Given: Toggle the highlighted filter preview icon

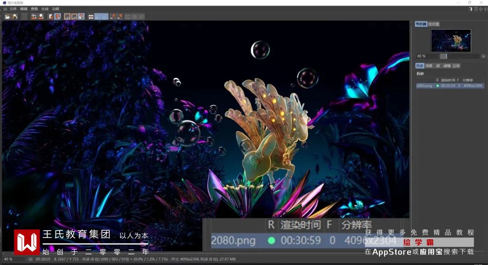Looking at the screenshot, I should pos(81,16).
